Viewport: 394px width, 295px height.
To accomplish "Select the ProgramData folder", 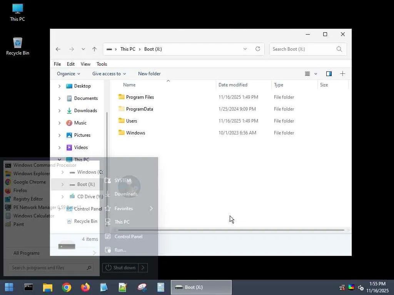I will (x=139, y=109).
